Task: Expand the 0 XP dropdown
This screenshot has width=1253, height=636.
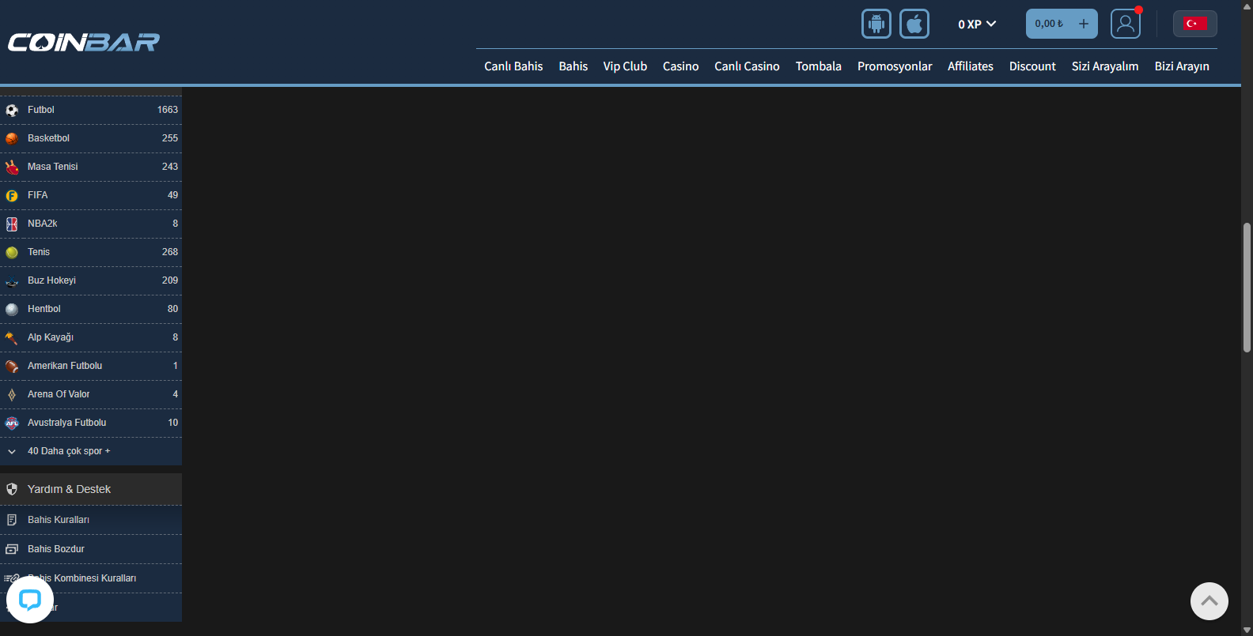Action: tap(977, 24)
